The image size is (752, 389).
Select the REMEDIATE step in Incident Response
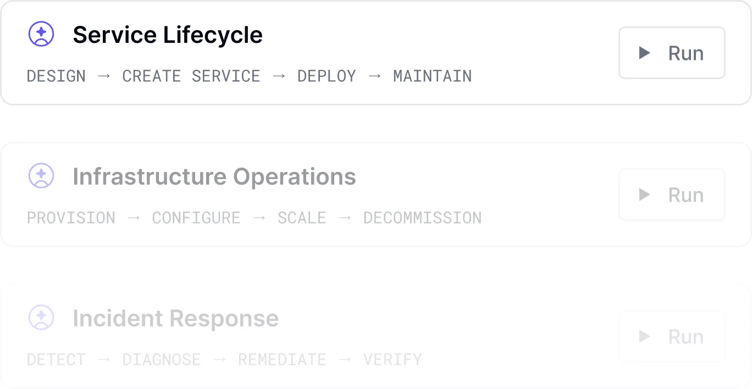click(282, 359)
